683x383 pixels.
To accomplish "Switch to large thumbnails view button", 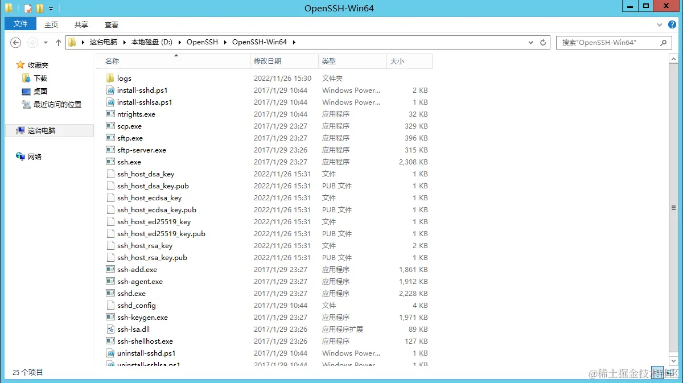I will click(x=670, y=373).
